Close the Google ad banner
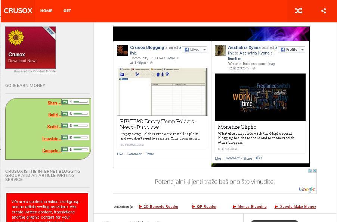Image resolution: width=337 pixels, height=222 pixels. pos(315,171)
